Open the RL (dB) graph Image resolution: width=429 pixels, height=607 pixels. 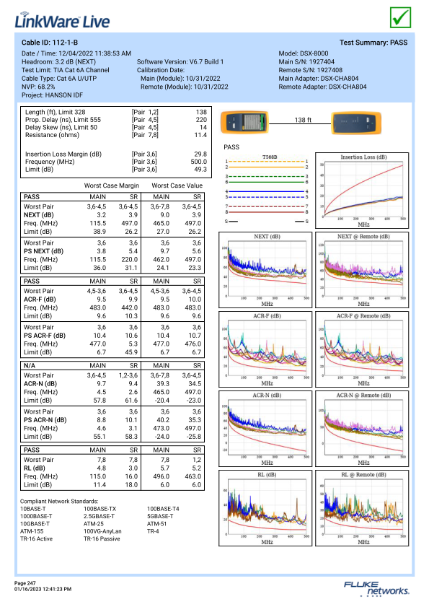click(x=265, y=508)
